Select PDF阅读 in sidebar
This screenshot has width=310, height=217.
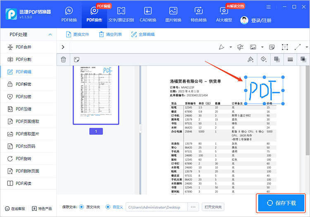coord(29,184)
